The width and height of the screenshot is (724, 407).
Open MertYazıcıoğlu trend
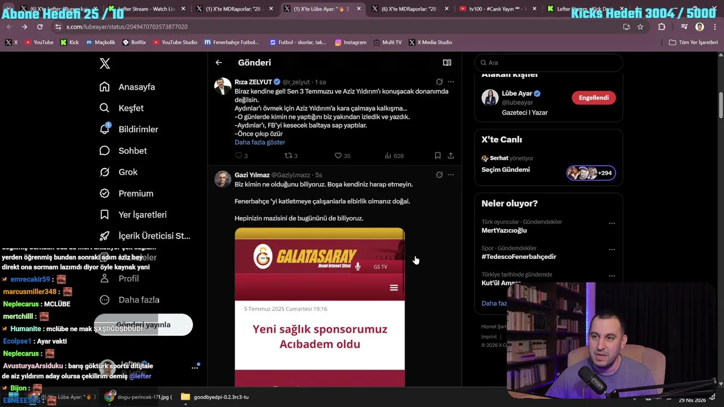click(504, 231)
